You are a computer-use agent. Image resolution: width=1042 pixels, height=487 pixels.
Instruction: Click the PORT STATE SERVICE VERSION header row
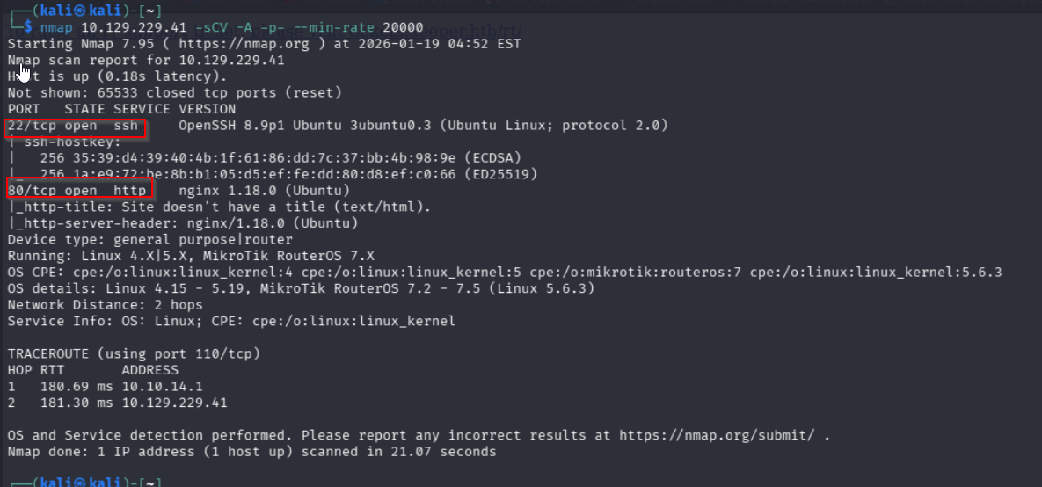121,109
